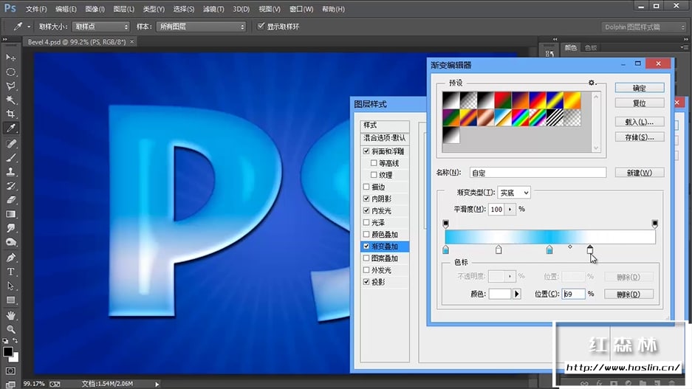Select the Healing Brush tool

coord(10,144)
